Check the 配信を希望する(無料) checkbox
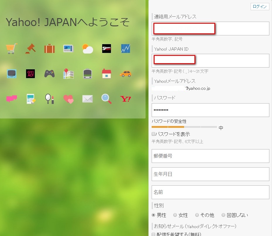 (x=153, y=235)
